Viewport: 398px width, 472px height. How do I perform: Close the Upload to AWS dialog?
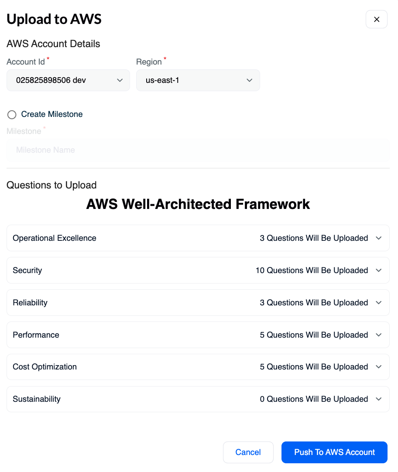tap(376, 19)
